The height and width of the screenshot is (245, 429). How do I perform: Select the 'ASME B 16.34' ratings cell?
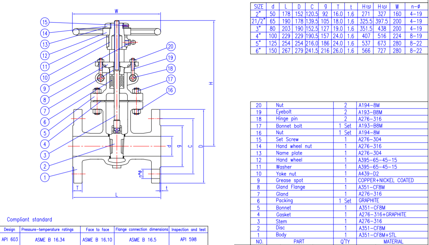coord(50,239)
